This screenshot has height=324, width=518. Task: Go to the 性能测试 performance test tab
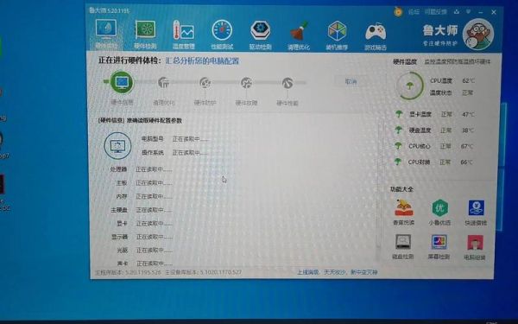(222, 35)
